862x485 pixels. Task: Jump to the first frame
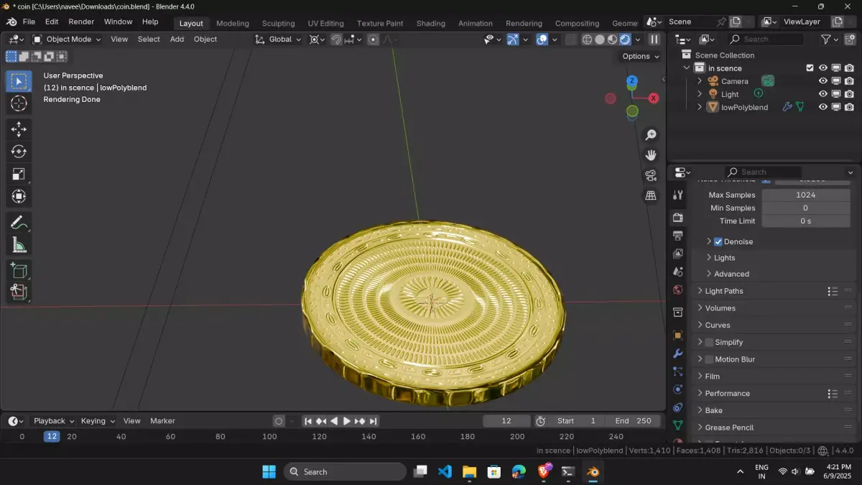[308, 421]
